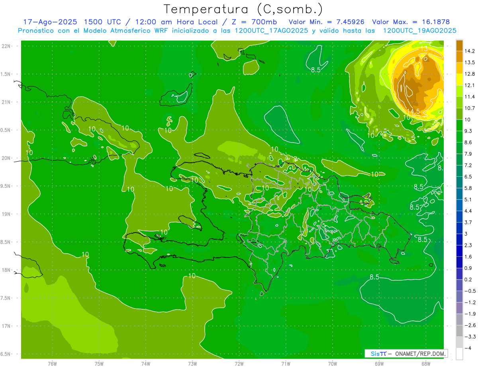Click the colorbar value 5.8

pyautogui.click(x=468, y=188)
